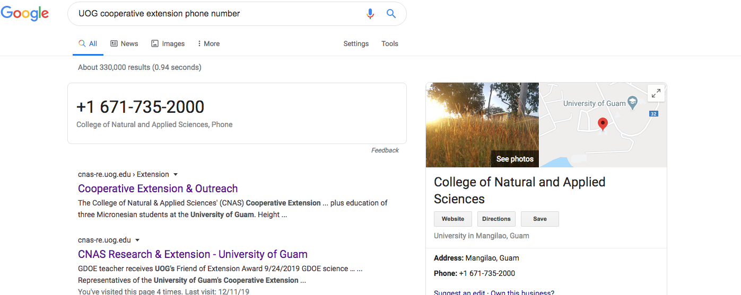Click the route 32 shield on map

click(x=654, y=113)
